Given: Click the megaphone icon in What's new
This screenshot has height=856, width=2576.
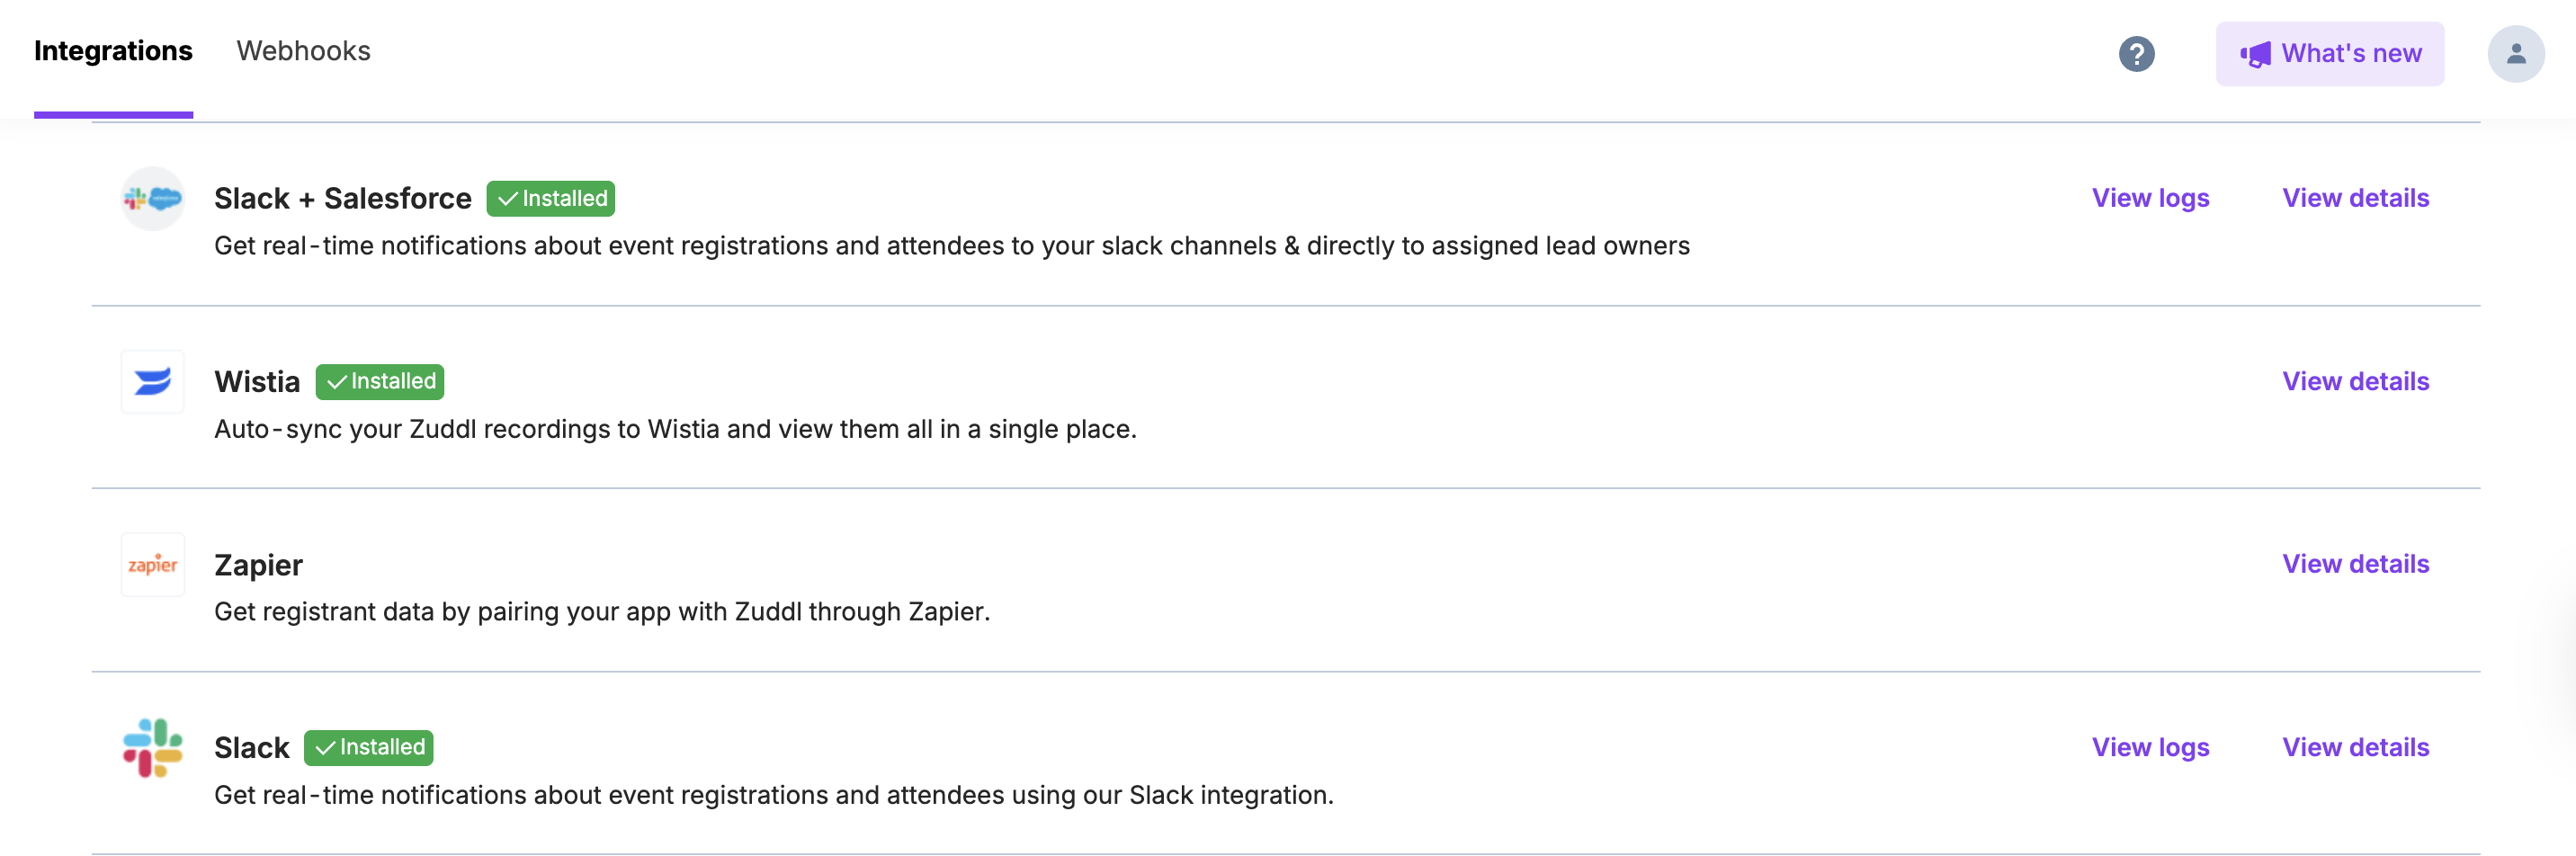Looking at the screenshot, I should pos(2255,54).
